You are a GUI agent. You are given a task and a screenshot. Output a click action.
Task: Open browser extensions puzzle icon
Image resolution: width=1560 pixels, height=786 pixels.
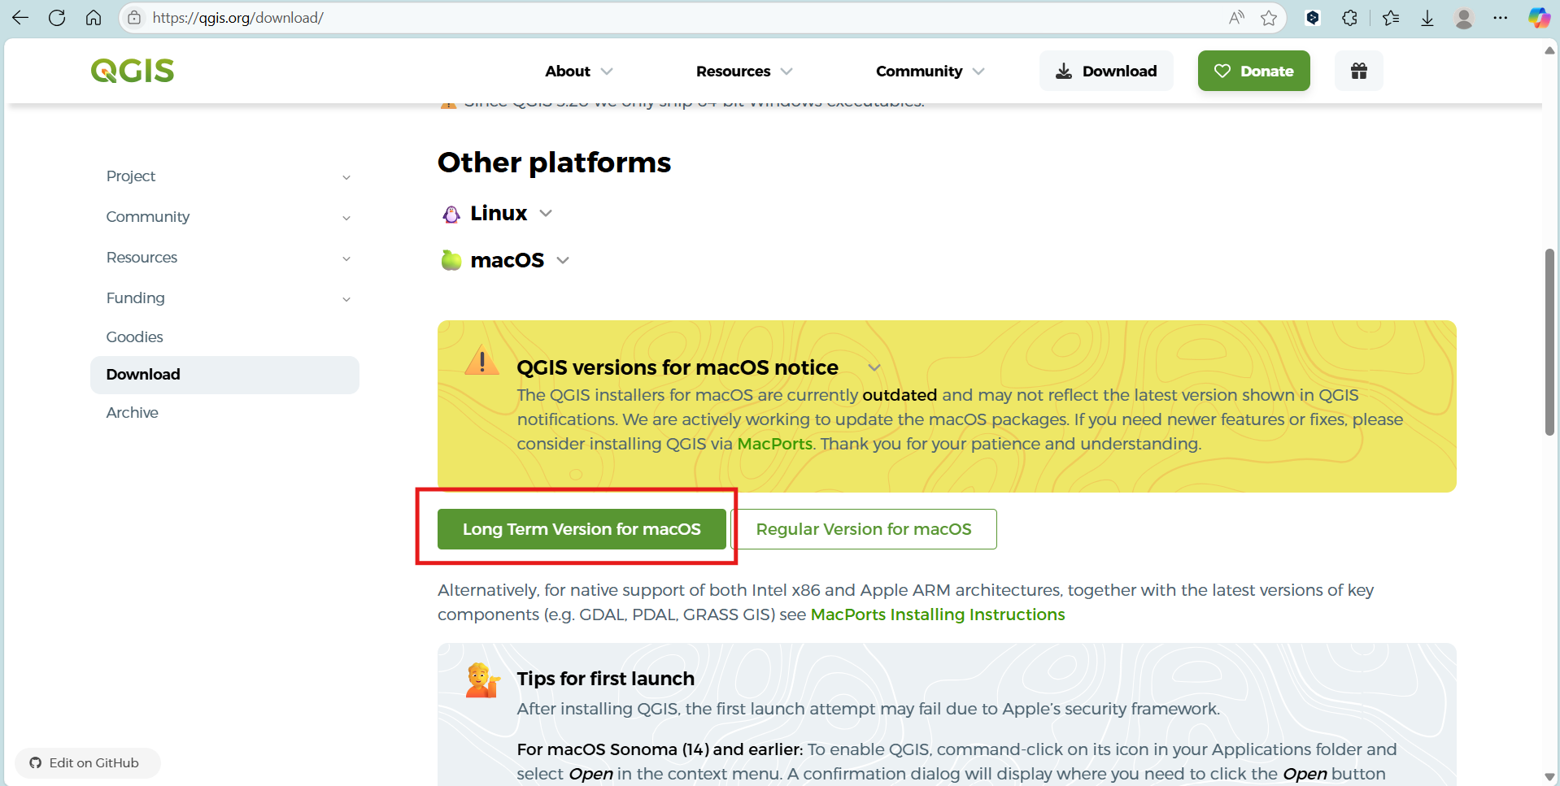[1349, 18]
